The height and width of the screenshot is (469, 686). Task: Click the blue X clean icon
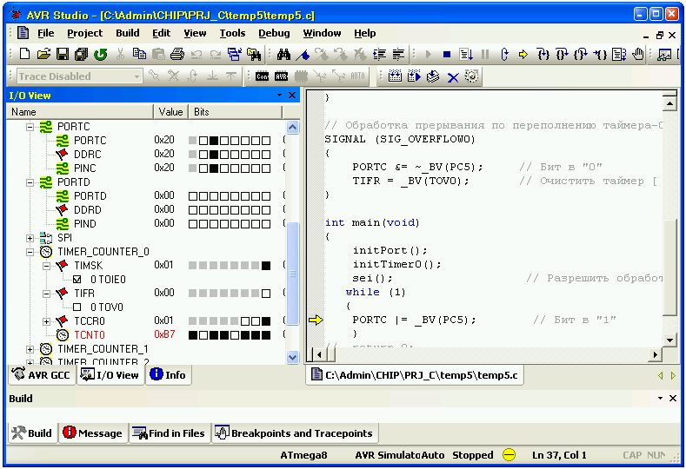pyautogui.click(x=453, y=77)
